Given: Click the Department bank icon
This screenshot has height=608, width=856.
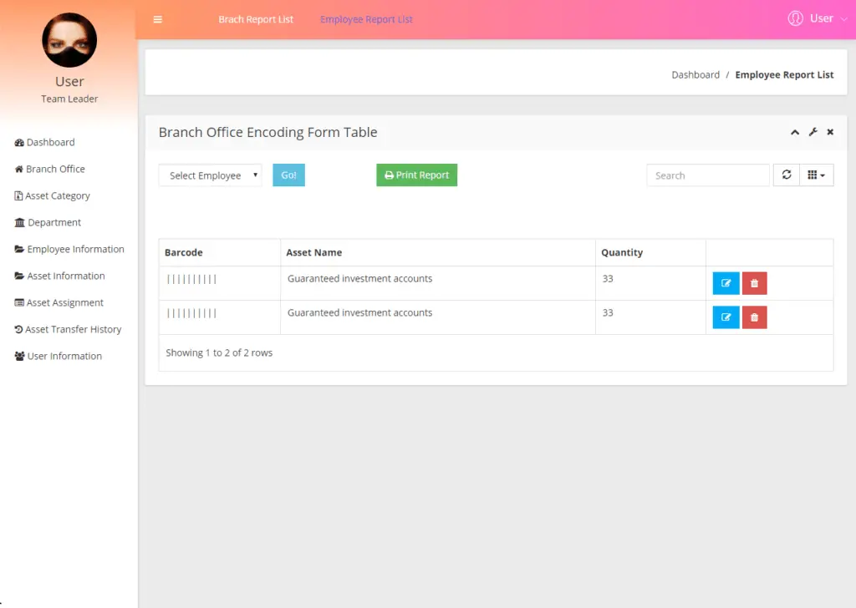Looking at the screenshot, I should tap(19, 222).
